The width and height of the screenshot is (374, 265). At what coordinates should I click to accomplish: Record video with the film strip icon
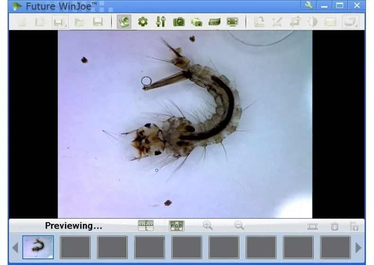click(x=214, y=22)
